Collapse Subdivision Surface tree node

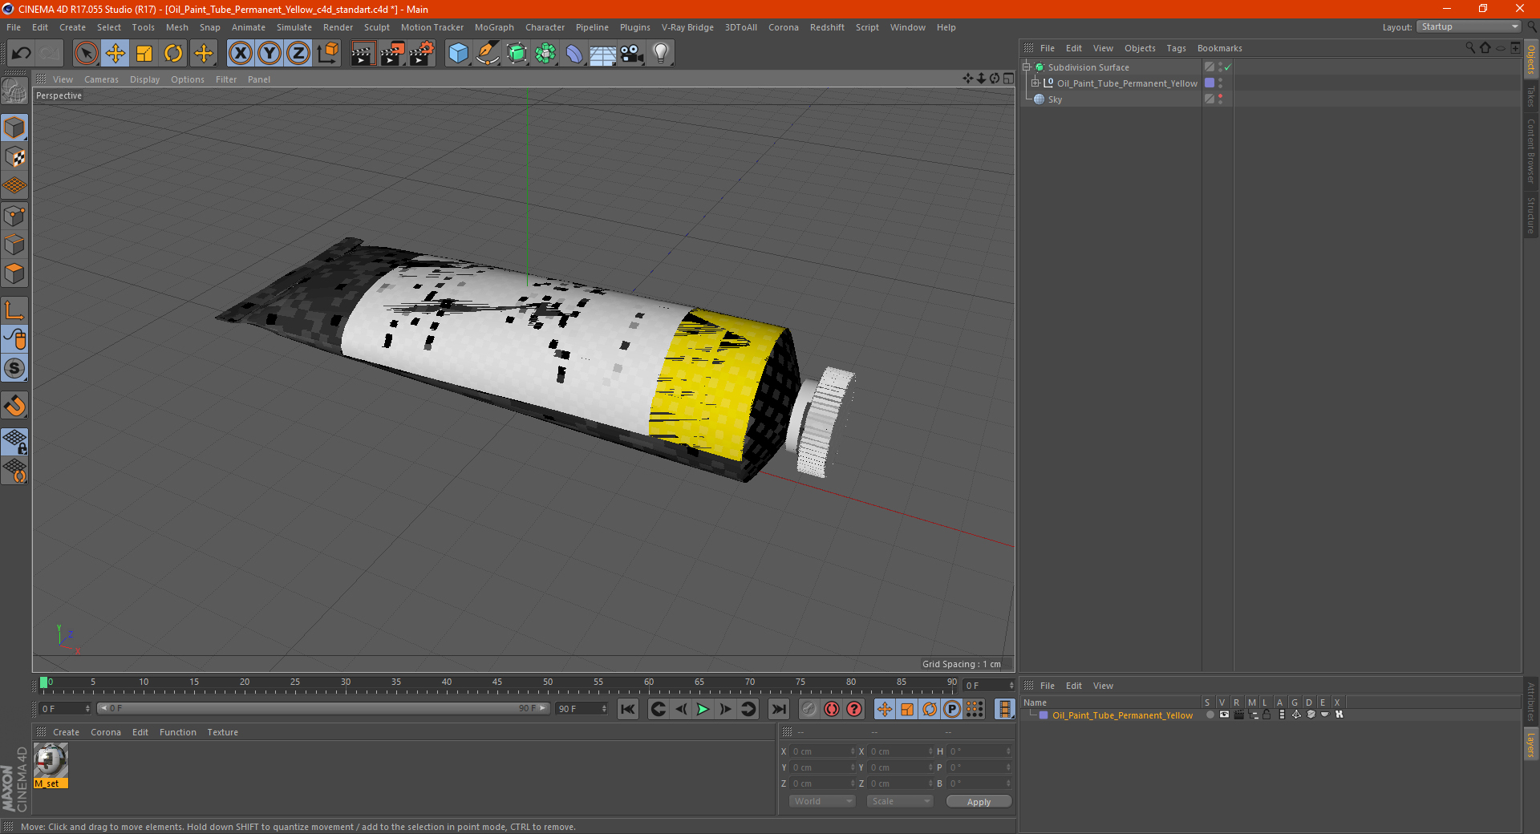1026,67
